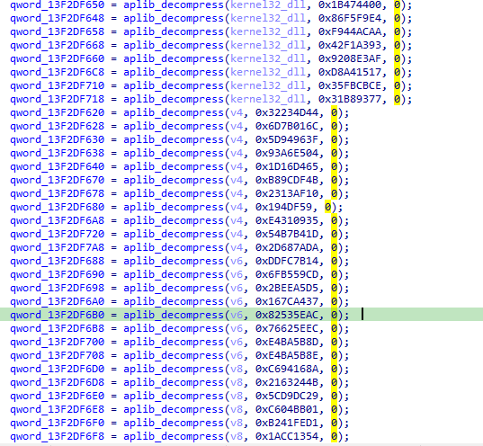Select variable qword_13F2DF690

pos(57,275)
